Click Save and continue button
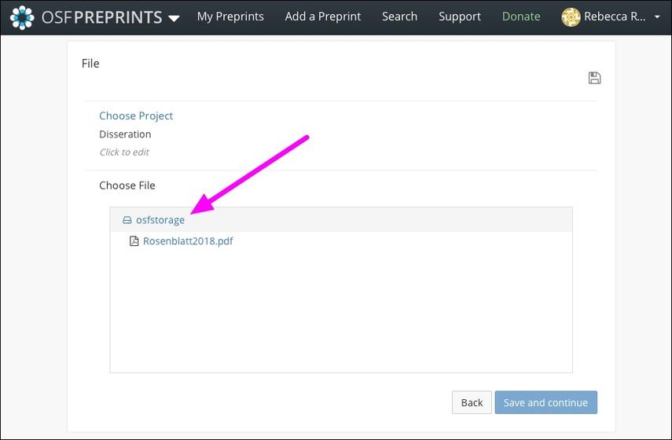The image size is (672, 440). 545,402
